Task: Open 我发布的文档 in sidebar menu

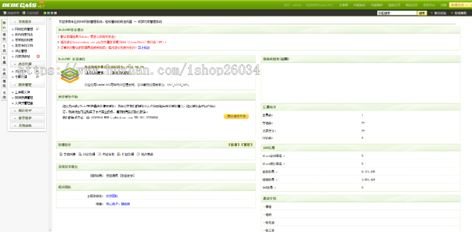Action: [24, 46]
